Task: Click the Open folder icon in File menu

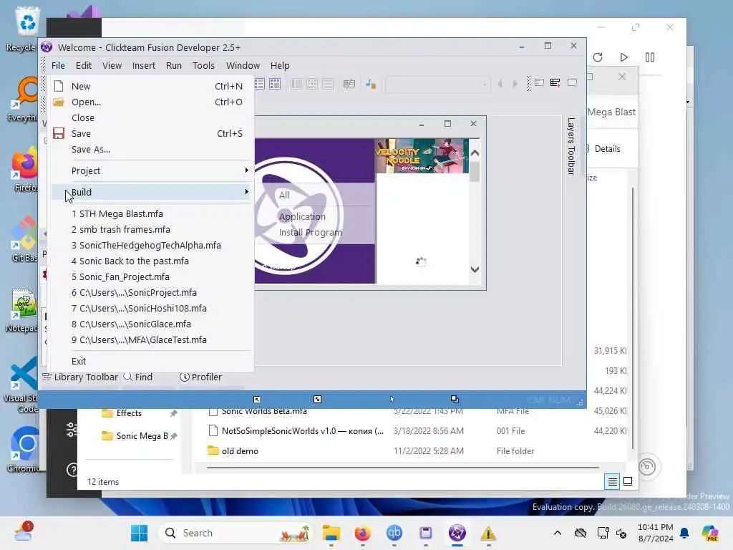Action: click(x=59, y=102)
